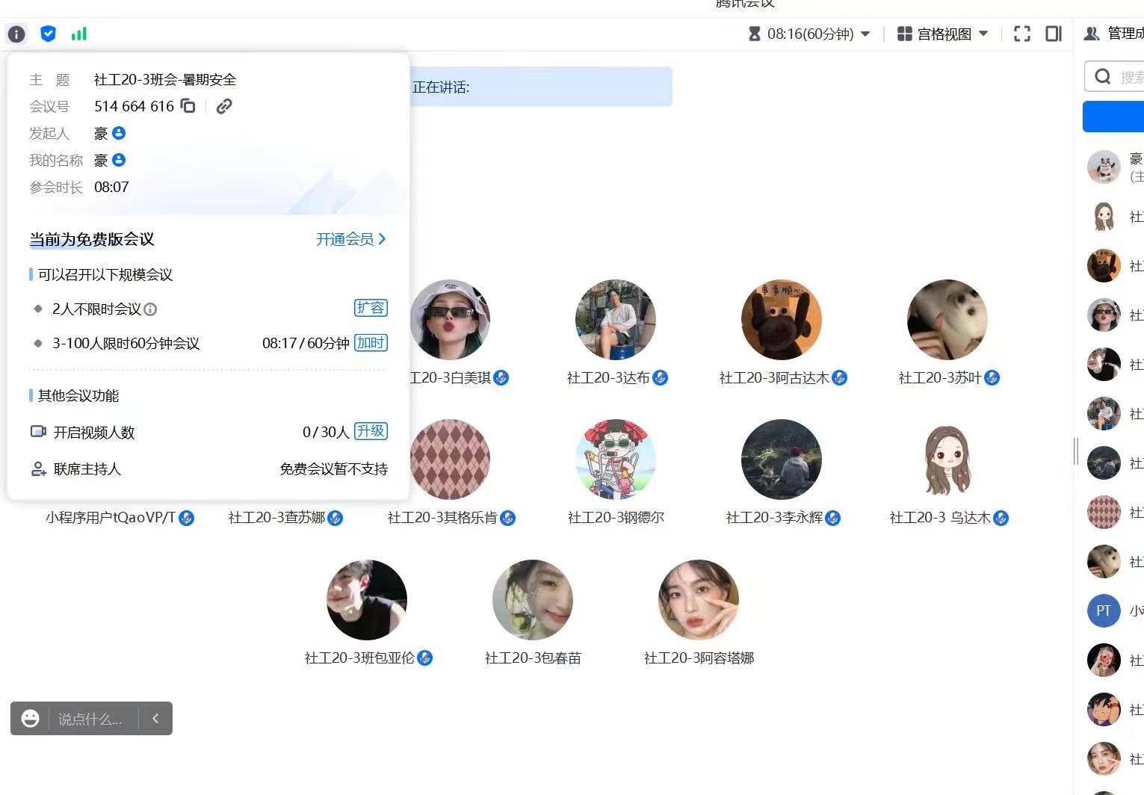This screenshot has height=795, width=1144.
Task: Collapse the chat bar with the arrow
Action: [155, 718]
